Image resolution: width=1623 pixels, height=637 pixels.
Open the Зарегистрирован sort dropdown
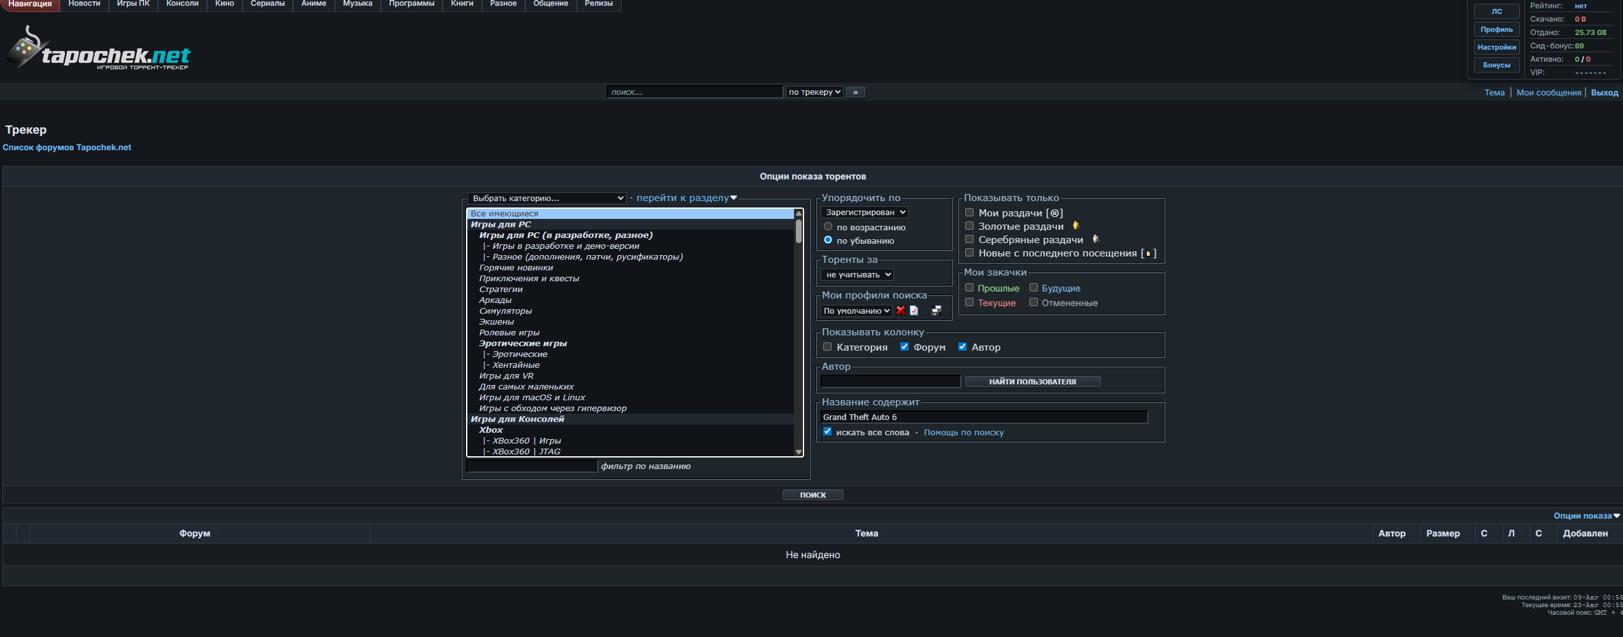(864, 213)
